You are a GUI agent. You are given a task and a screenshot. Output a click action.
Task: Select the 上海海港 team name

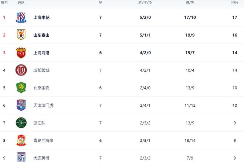[x=41, y=53]
